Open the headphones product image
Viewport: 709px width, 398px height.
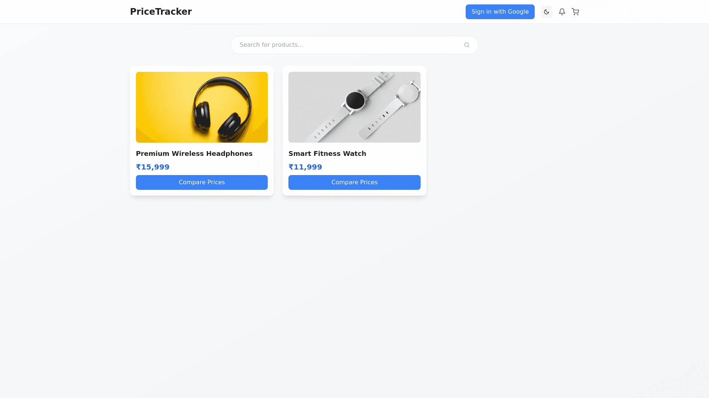[x=202, y=107]
